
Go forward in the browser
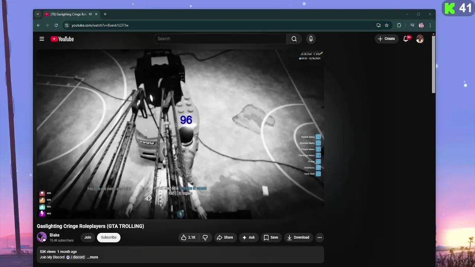tap(47, 25)
